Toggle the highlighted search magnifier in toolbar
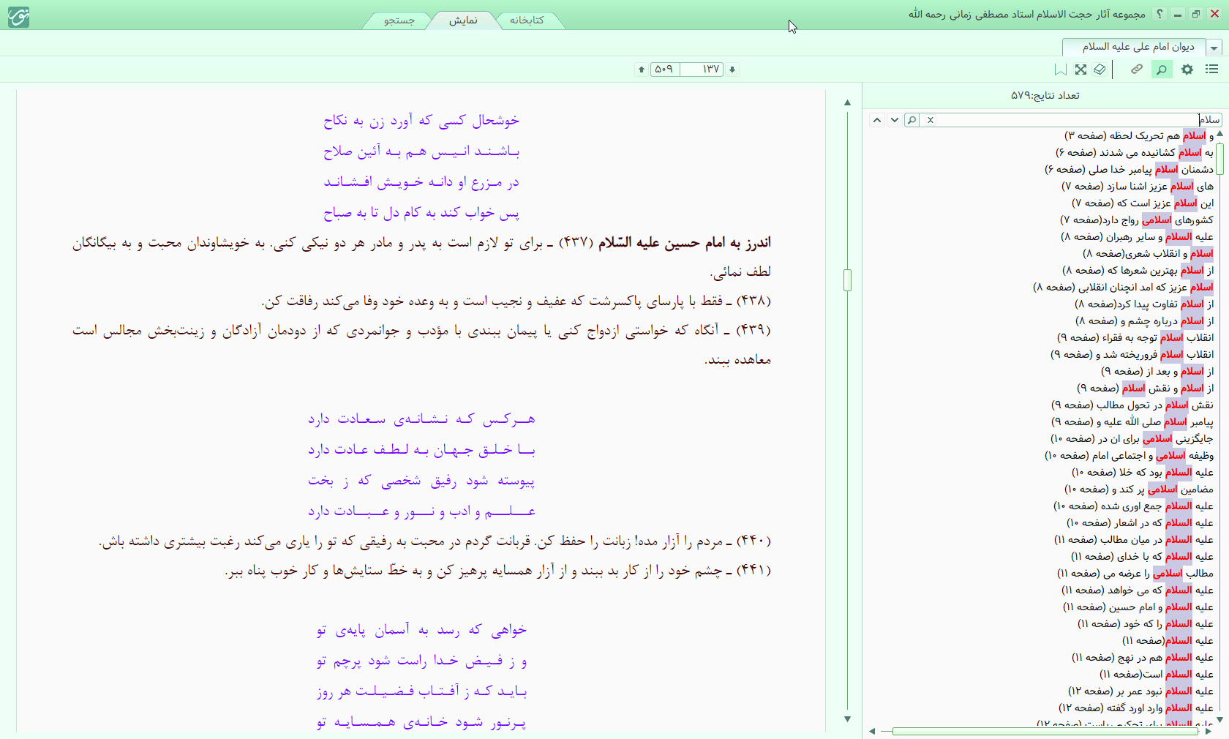Screen dimensions: 1229x739 pos(1162,70)
